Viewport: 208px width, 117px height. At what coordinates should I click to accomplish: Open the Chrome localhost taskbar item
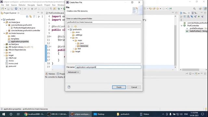(34, 114)
